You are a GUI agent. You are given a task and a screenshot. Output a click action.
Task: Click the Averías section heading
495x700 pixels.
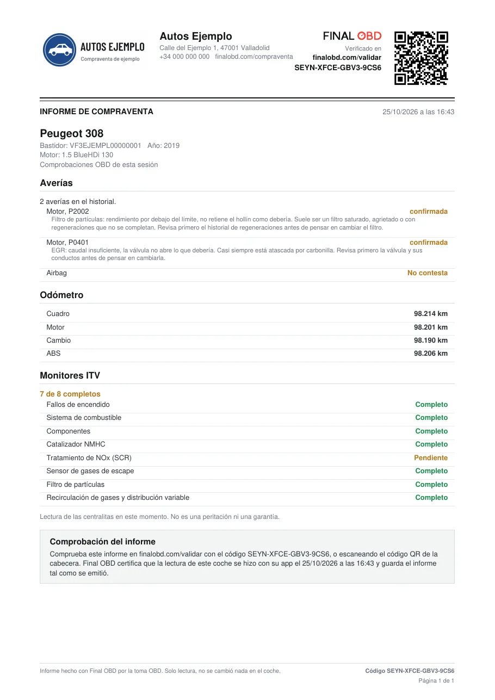pyautogui.click(x=56, y=183)
